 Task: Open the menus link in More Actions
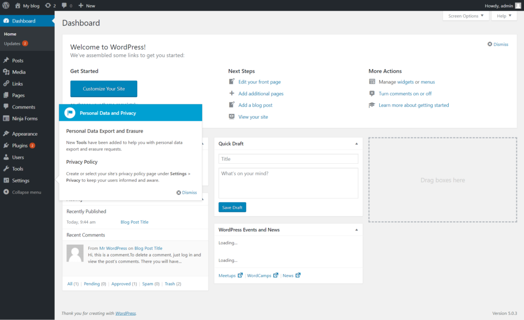point(428,81)
